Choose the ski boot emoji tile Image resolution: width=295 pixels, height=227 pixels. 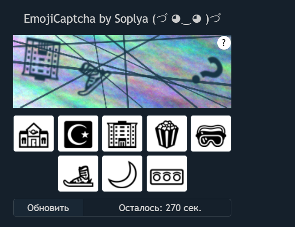point(78,173)
